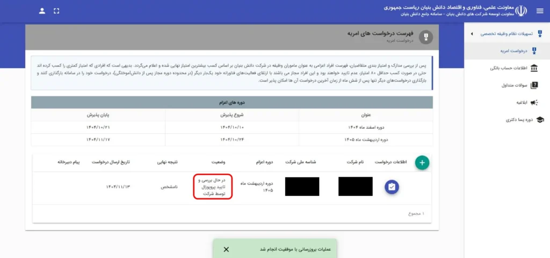This screenshot has height=258, width=550.
Task: Click the site title معاونت علمی، فناوری
Action: [x=449, y=8]
